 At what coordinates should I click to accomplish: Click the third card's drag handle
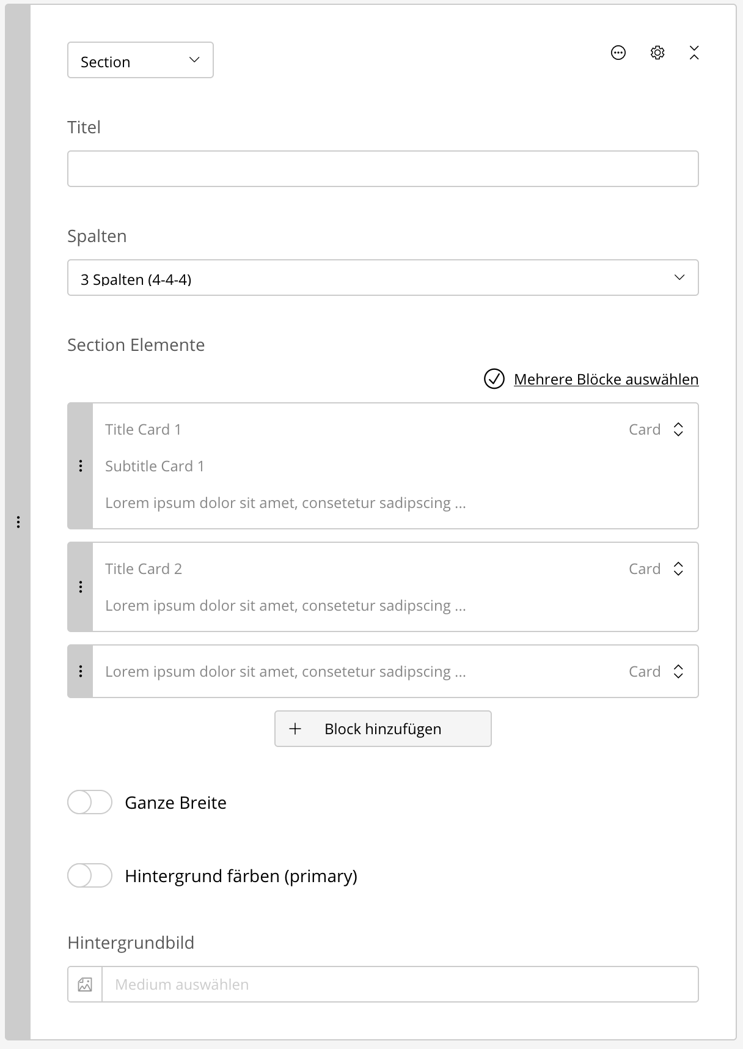(81, 671)
